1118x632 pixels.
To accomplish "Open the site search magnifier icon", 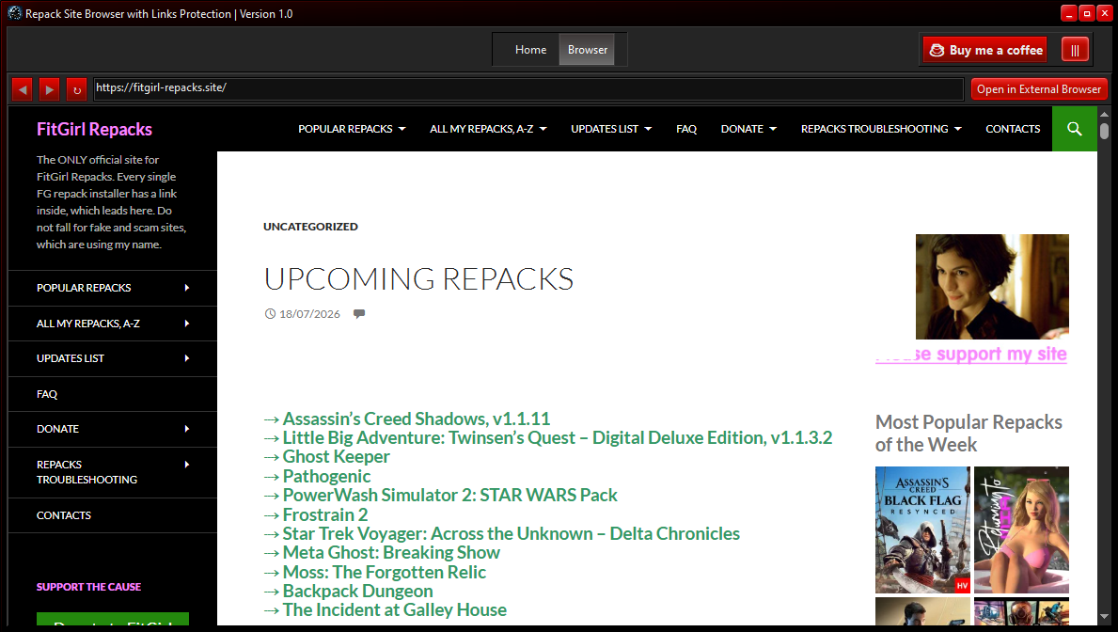I will [1074, 129].
